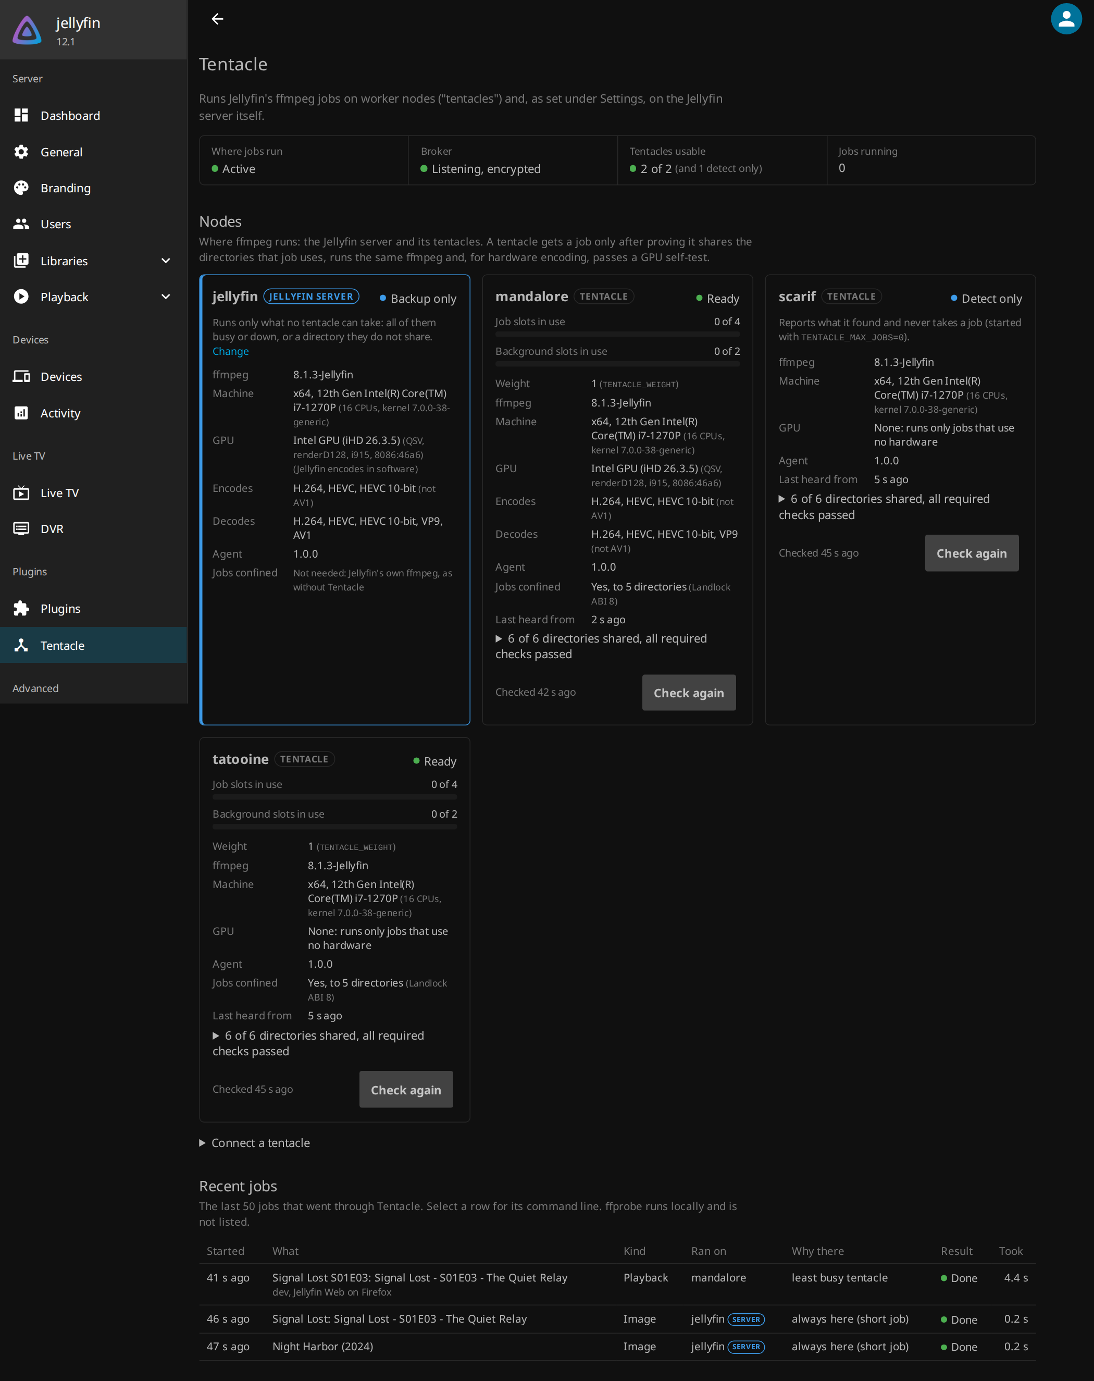Click the 'Listening, encrypted' broker status

(x=481, y=168)
